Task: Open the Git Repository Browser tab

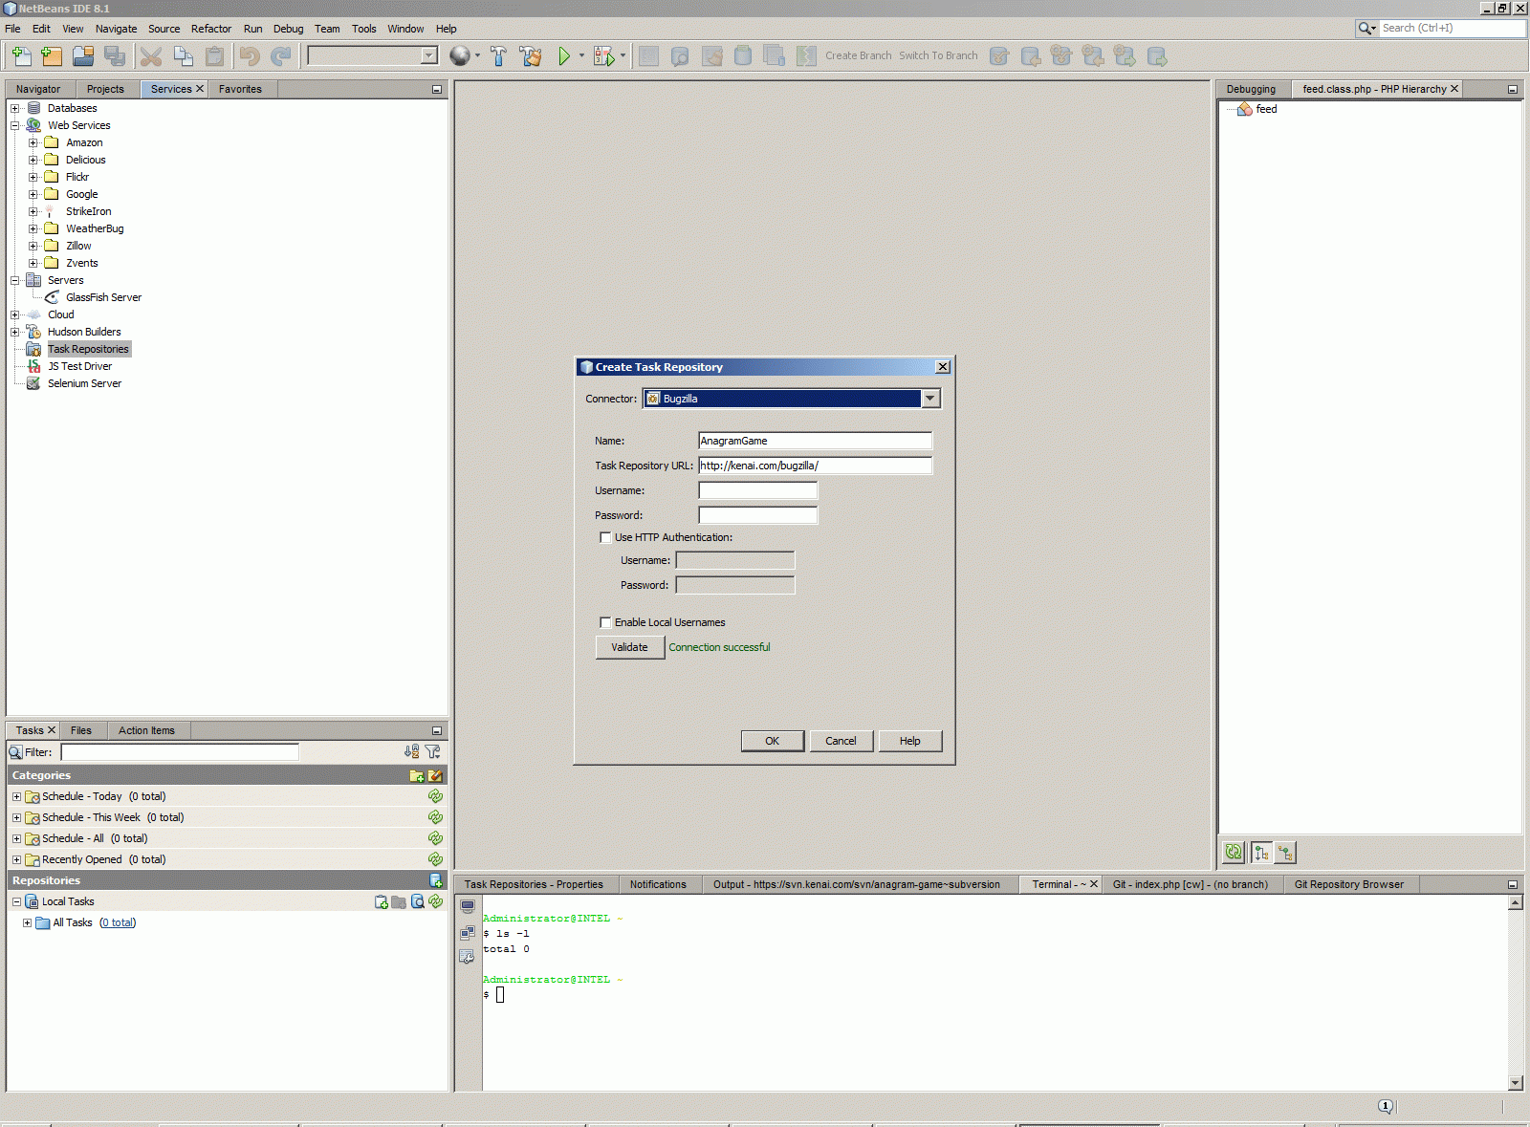Action: click(1349, 884)
